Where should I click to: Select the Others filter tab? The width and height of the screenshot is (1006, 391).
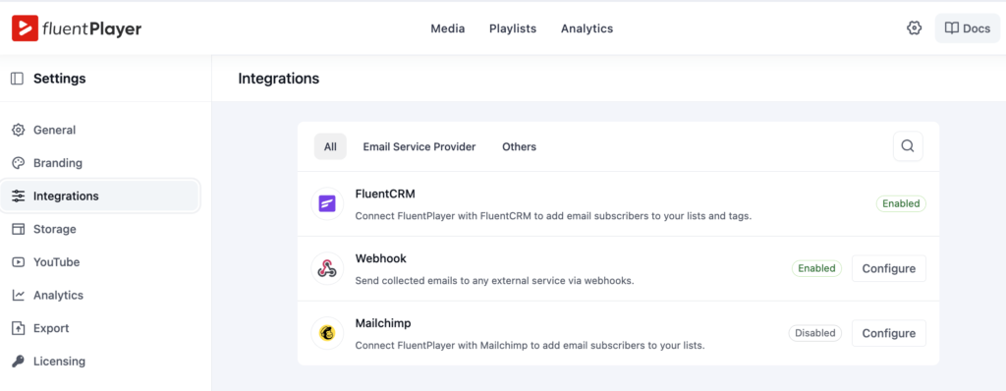pyautogui.click(x=519, y=146)
